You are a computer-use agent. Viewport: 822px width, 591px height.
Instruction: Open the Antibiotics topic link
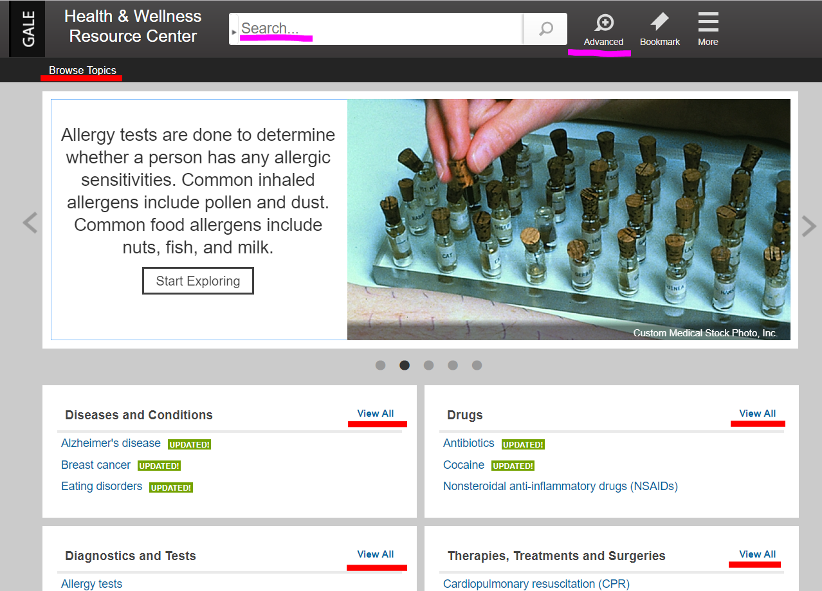click(x=468, y=443)
